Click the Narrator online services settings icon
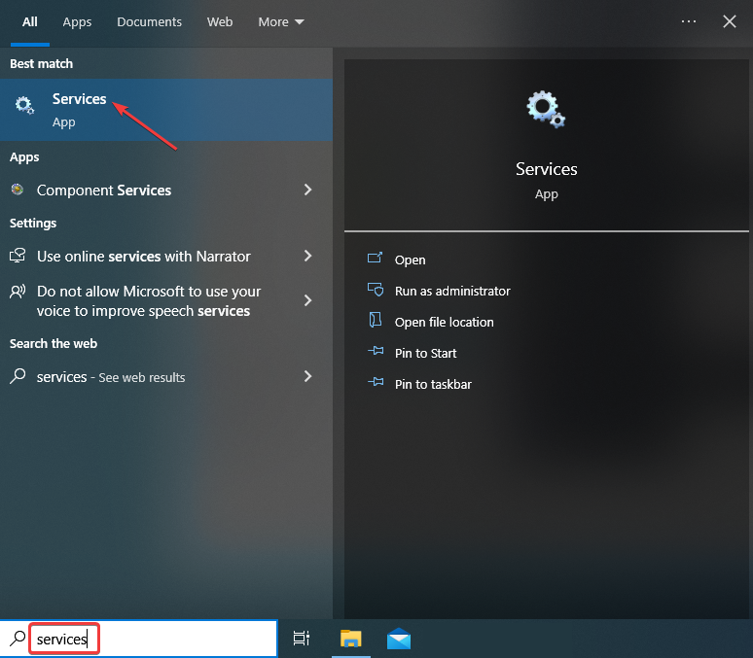The image size is (753, 658). pyautogui.click(x=18, y=256)
